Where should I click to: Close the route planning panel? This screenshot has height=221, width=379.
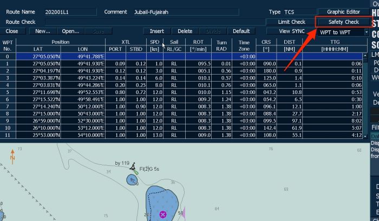12,31
